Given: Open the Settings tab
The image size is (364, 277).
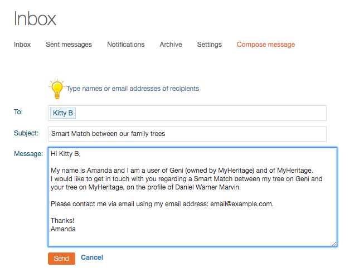Looking at the screenshot, I should point(209,45).
